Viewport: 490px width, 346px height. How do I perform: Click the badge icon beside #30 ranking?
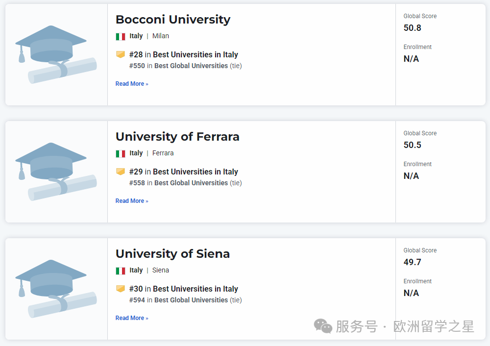click(x=121, y=289)
